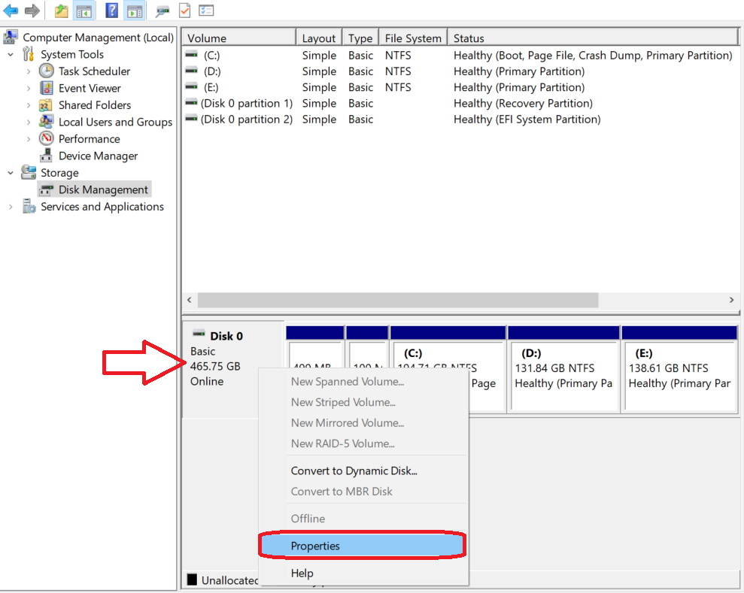The width and height of the screenshot is (744, 593).
Task: Choose Properties from the context menu
Action: (x=363, y=546)
